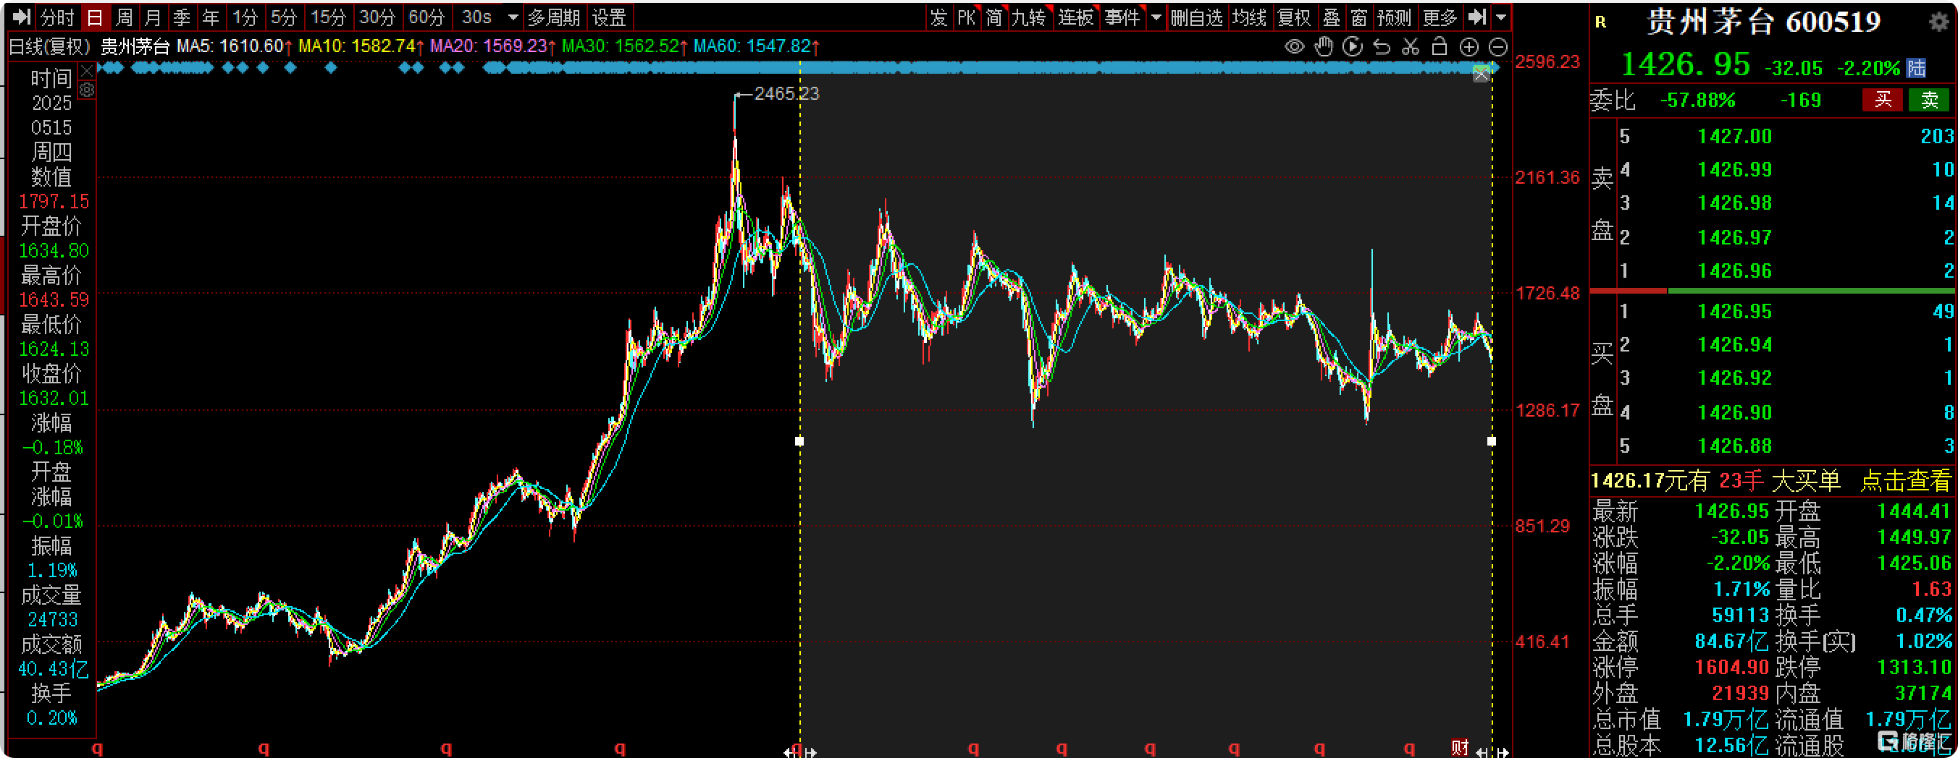Switch to the 5分 chart period

(x=284, y=17)
